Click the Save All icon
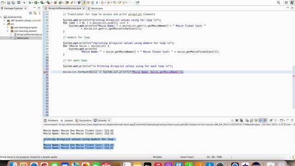 coord(13,3)
